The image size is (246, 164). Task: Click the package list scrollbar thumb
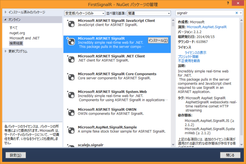click(x=173, y=24)
